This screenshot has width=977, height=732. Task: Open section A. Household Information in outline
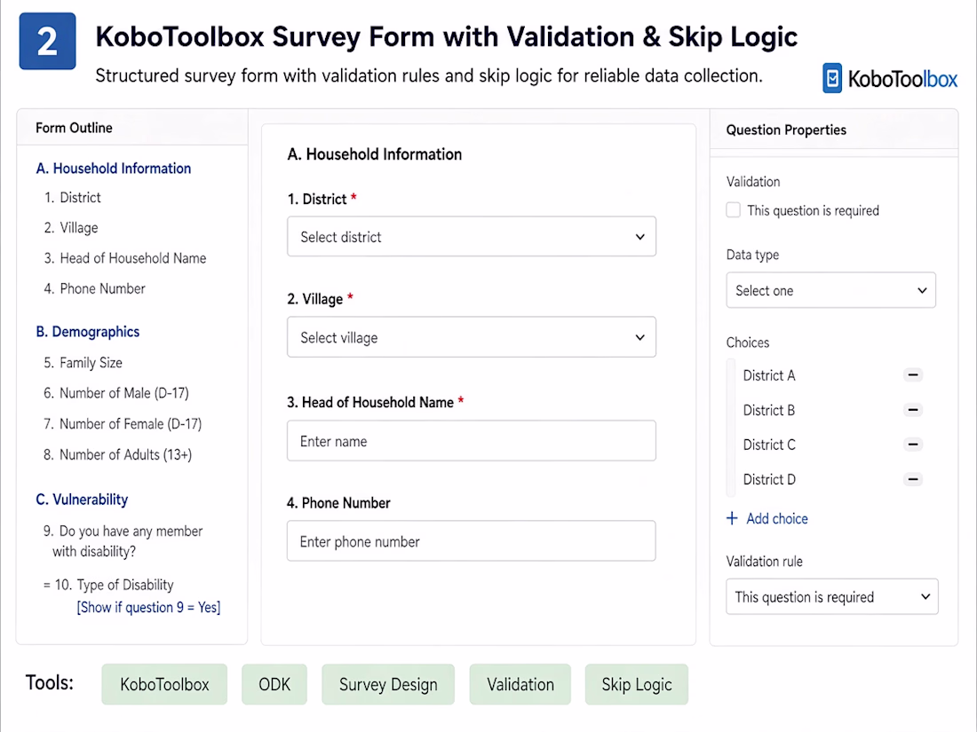(114, 169)
